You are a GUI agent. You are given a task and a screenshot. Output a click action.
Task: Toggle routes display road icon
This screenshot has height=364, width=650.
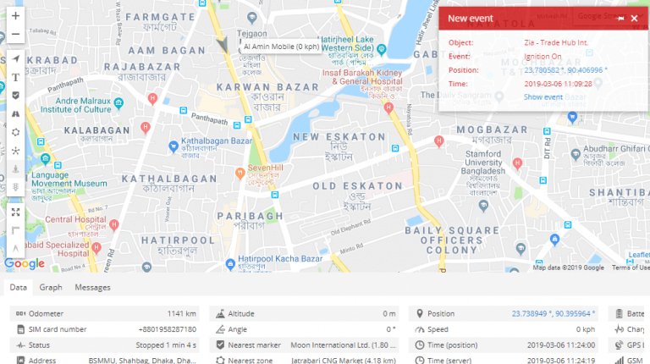(15, 113)
